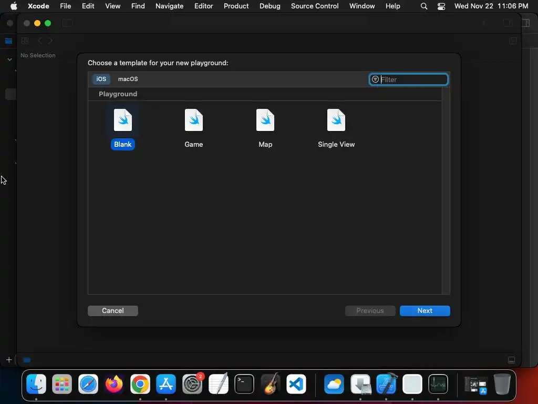Open the related items grid icon
The image size is (538, 404).
coord(25,41)
